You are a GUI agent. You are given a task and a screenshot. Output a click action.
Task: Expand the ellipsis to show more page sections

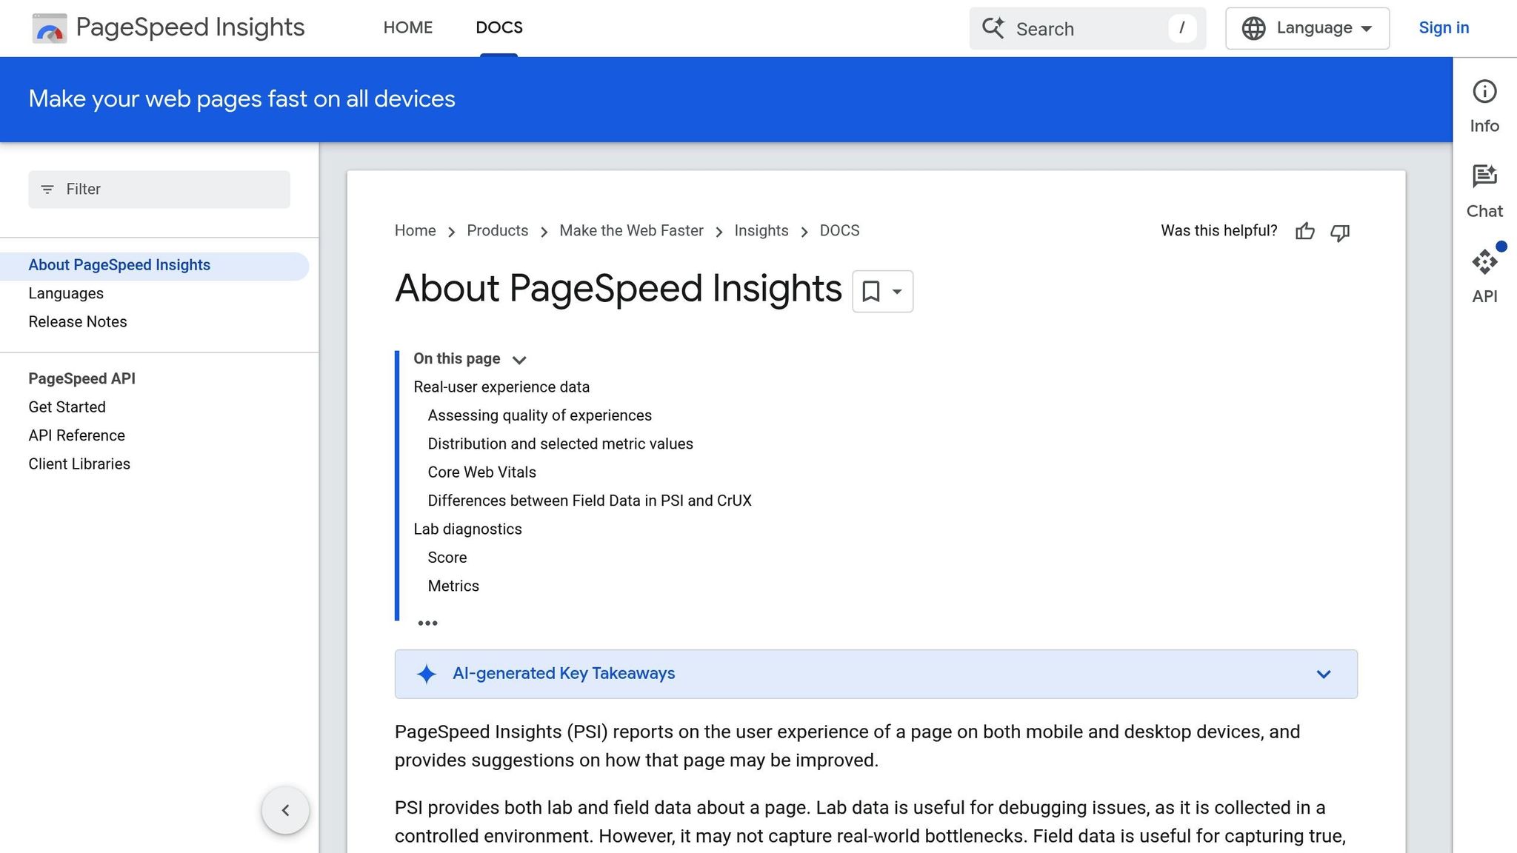(x=428, y=623)
